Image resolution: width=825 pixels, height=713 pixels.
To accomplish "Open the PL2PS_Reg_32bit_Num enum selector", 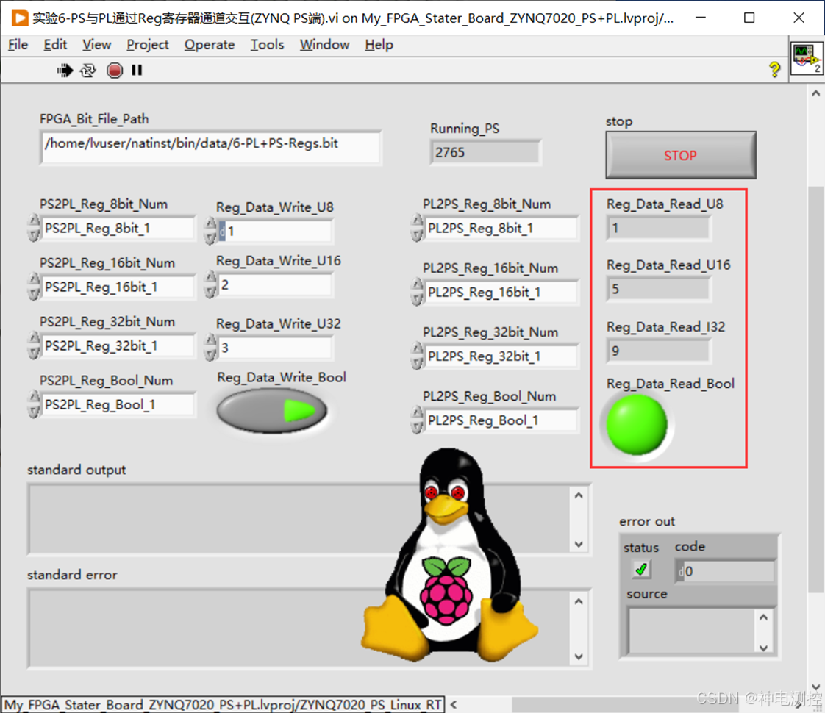I will pos(501,356).
